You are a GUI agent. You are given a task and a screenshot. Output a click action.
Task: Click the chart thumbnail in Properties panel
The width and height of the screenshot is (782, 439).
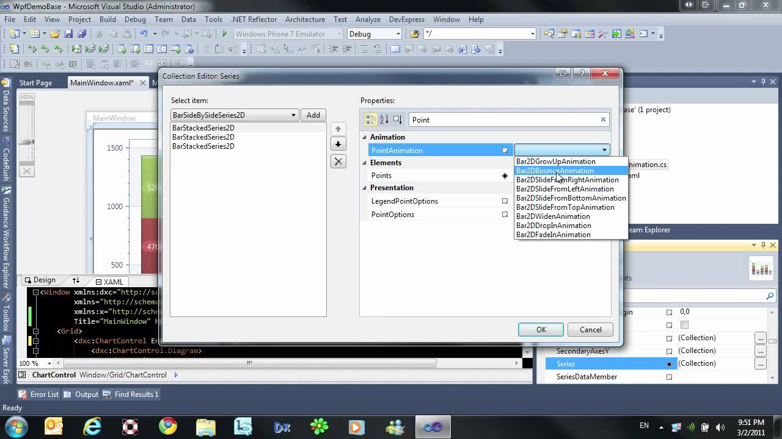pyautogui.click(x=761, y=268)
